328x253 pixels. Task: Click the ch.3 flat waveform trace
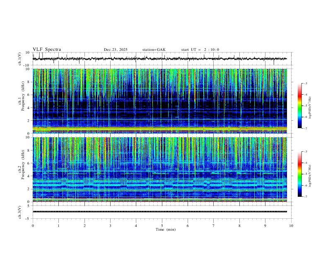pos(160,212)
